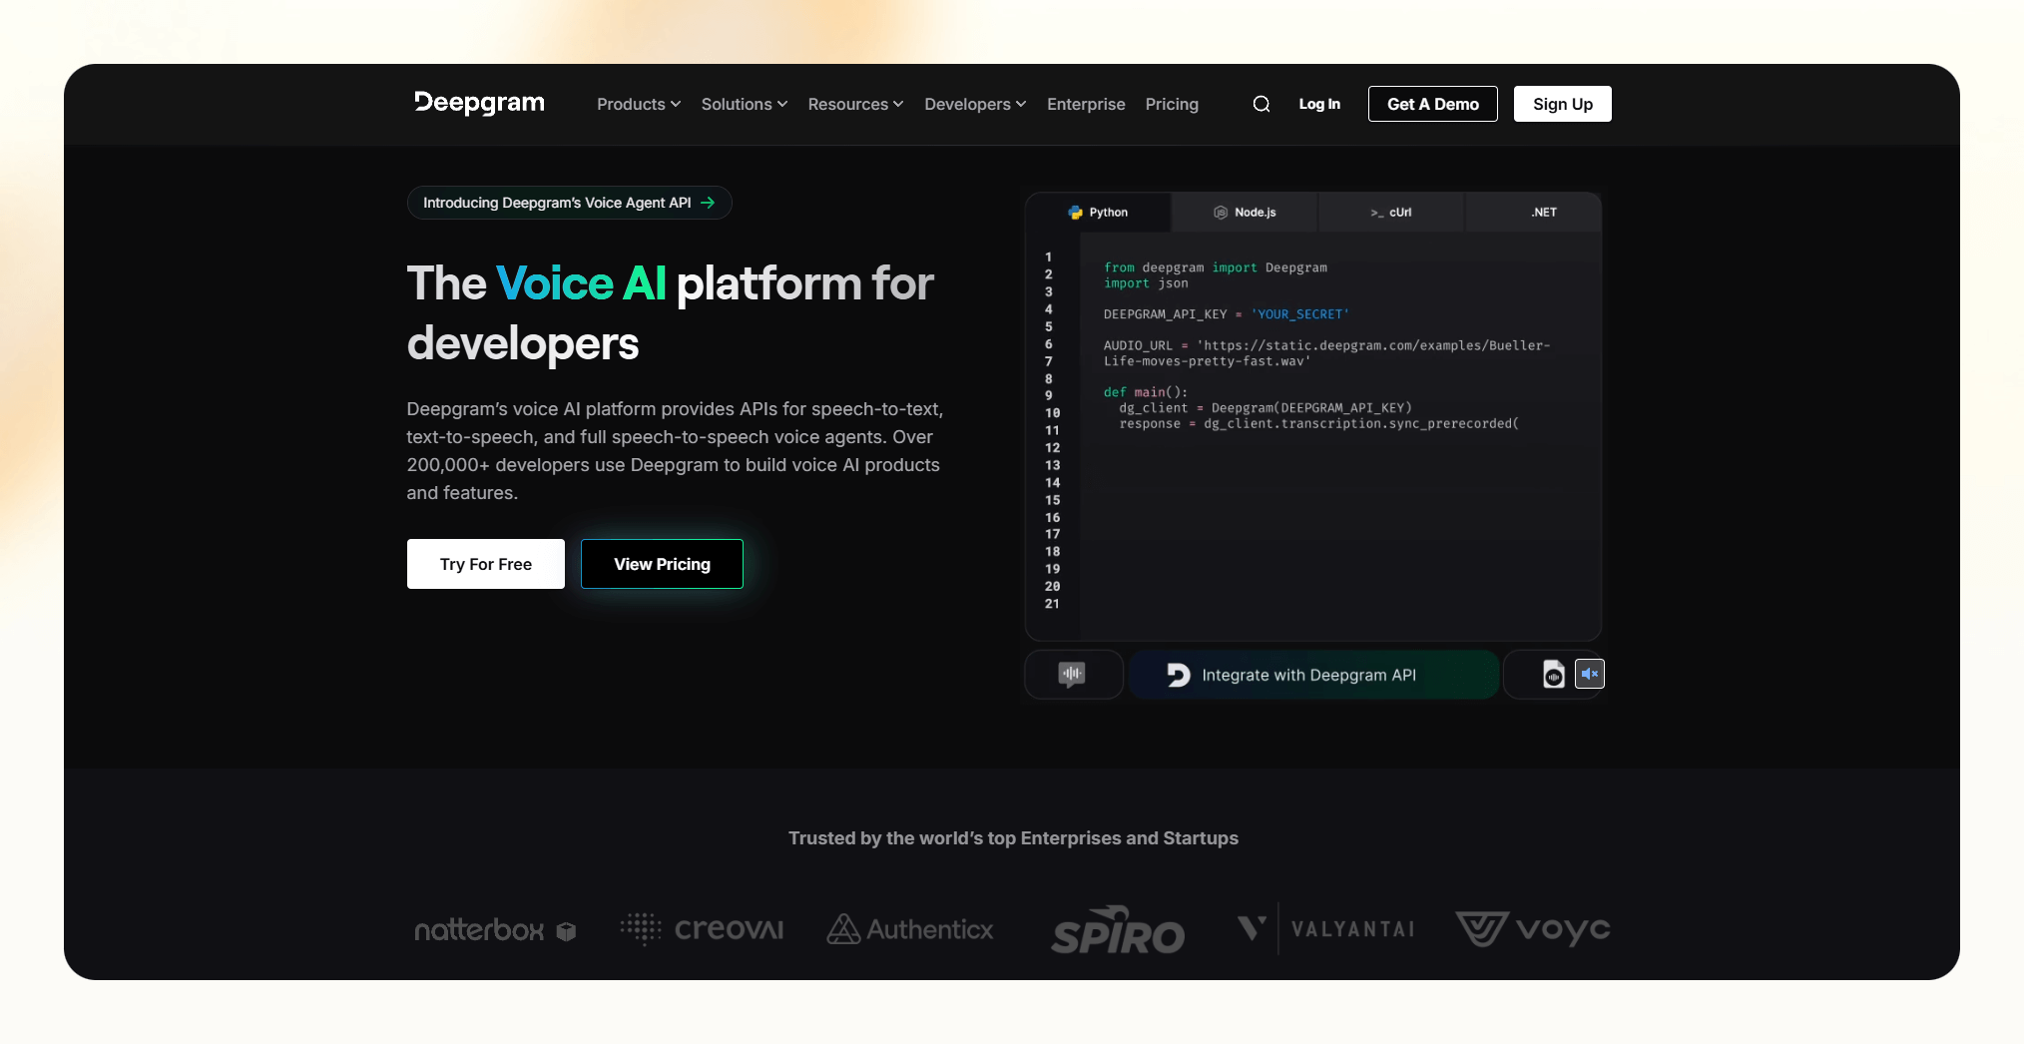This screenshot has width=2024, height=1044.
Task: Click the creovai customer logo
Action: point(702,929)
